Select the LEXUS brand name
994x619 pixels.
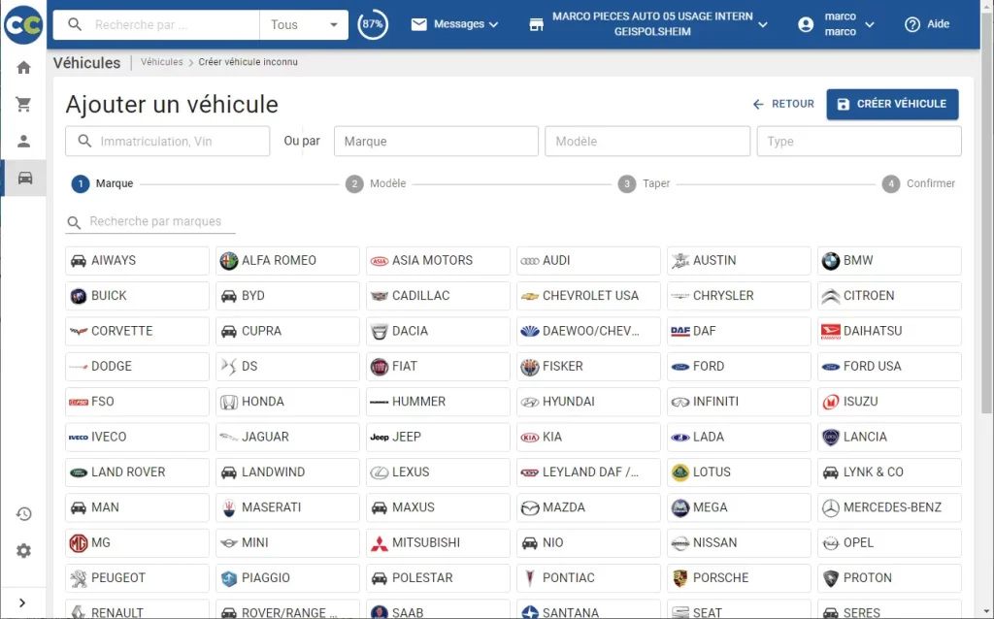[x=411, y=472]
